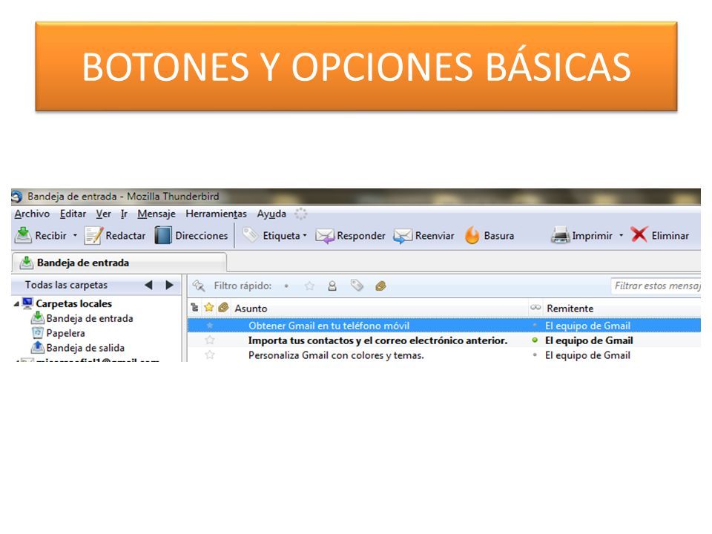Open a new message with Redactar
Screen dimensions: 712x534
tap(116, 235)
